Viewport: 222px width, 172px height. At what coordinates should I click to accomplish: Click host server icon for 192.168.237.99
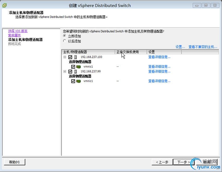click(x=76, y=71)
